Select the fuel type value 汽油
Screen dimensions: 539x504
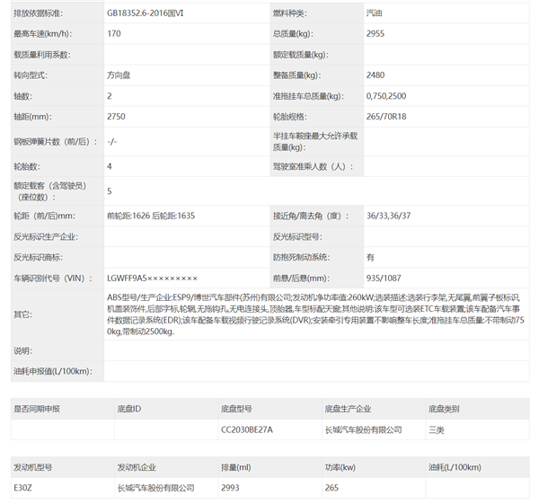pos(376,13)
